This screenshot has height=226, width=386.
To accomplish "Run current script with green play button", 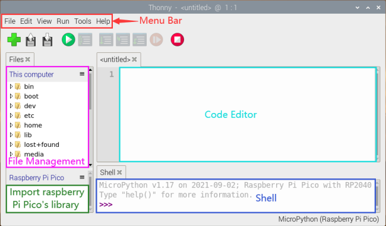I will [68, 40].
